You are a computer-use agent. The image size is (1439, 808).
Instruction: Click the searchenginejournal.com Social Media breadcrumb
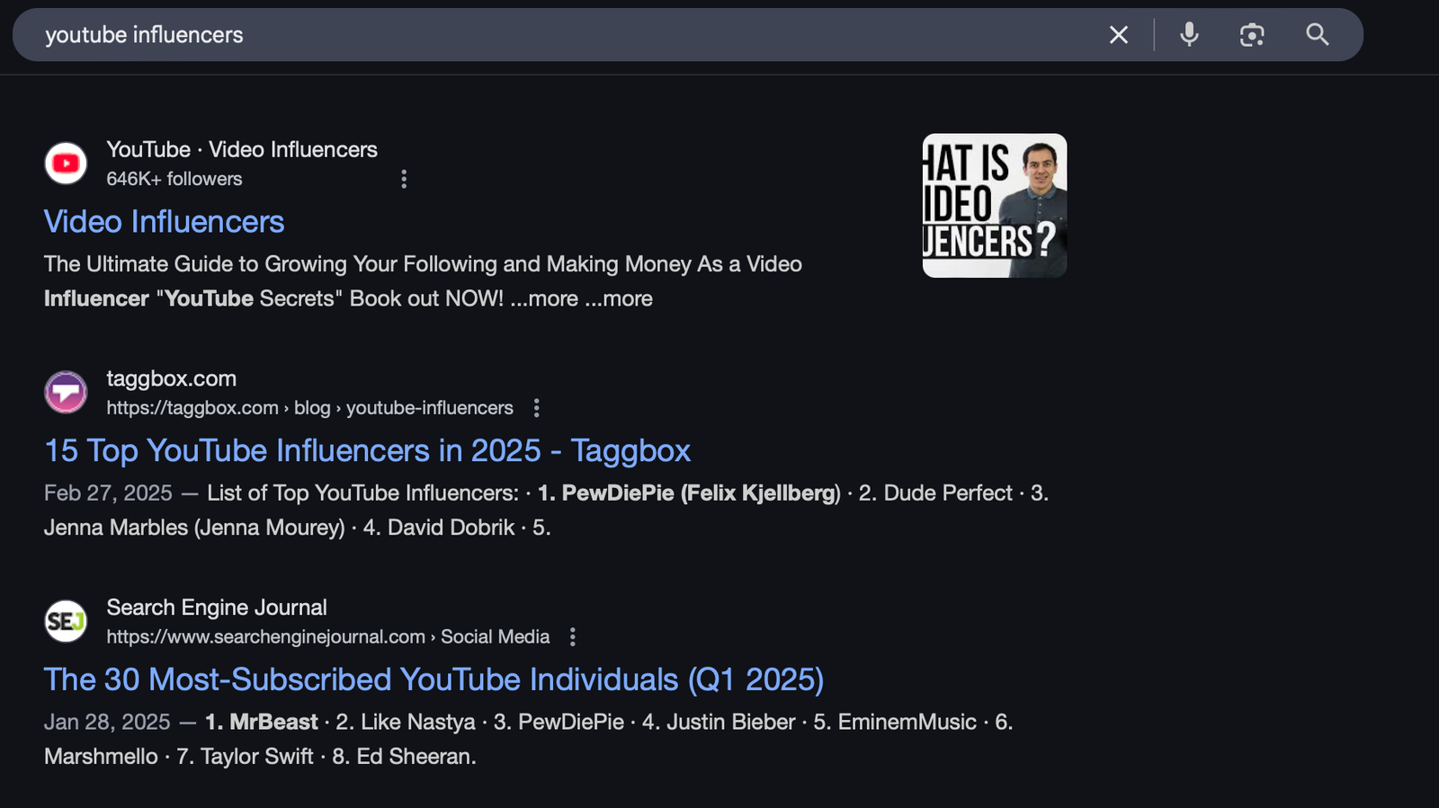327,637
